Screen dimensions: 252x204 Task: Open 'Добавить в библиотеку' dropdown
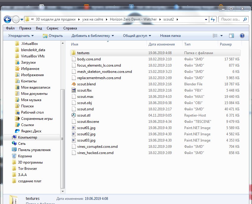click(x=93, y=36)
